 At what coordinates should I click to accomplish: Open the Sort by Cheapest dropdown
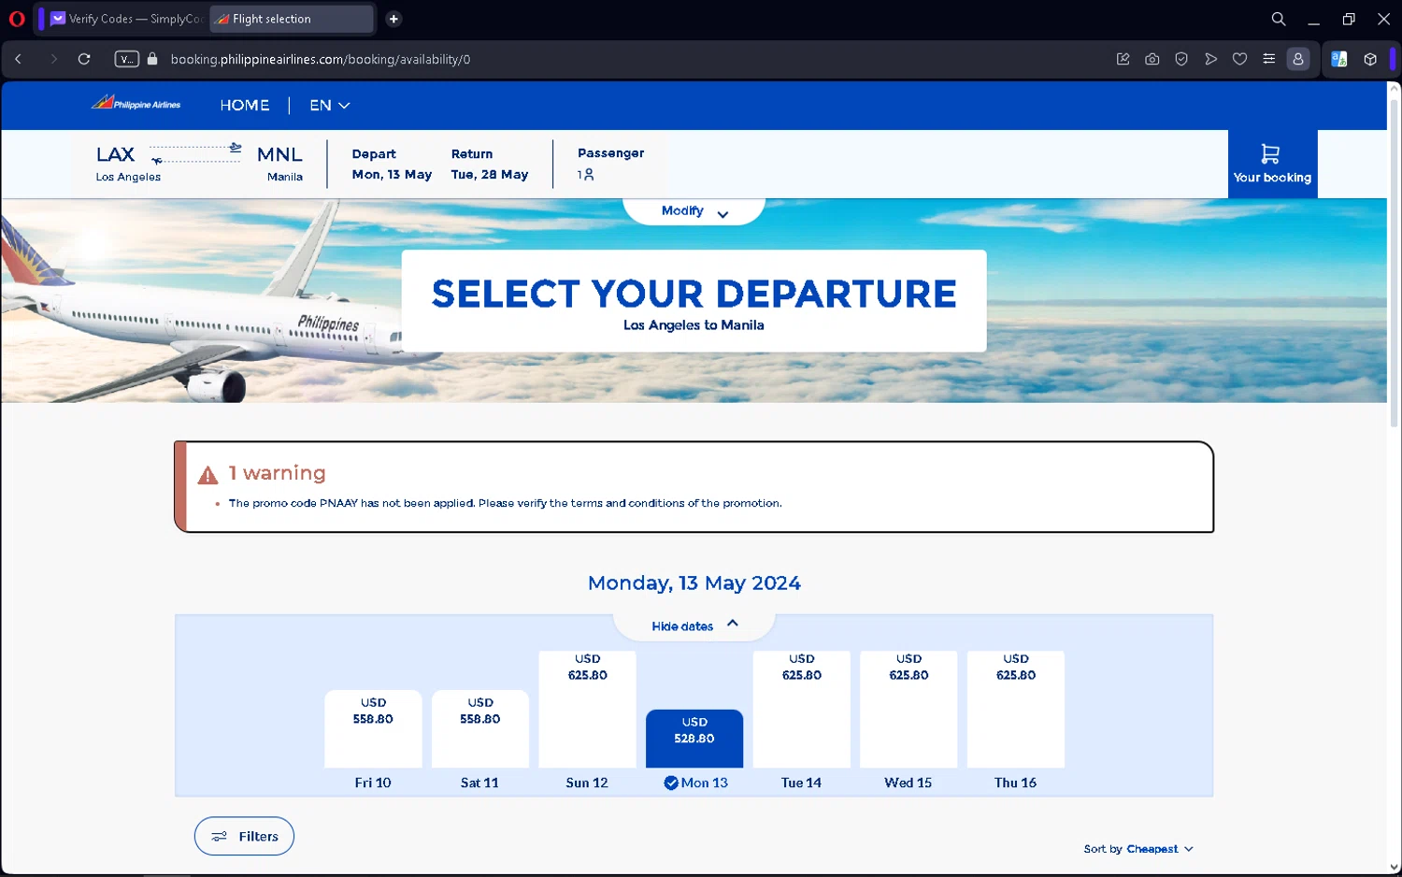tap(1138, 849)
